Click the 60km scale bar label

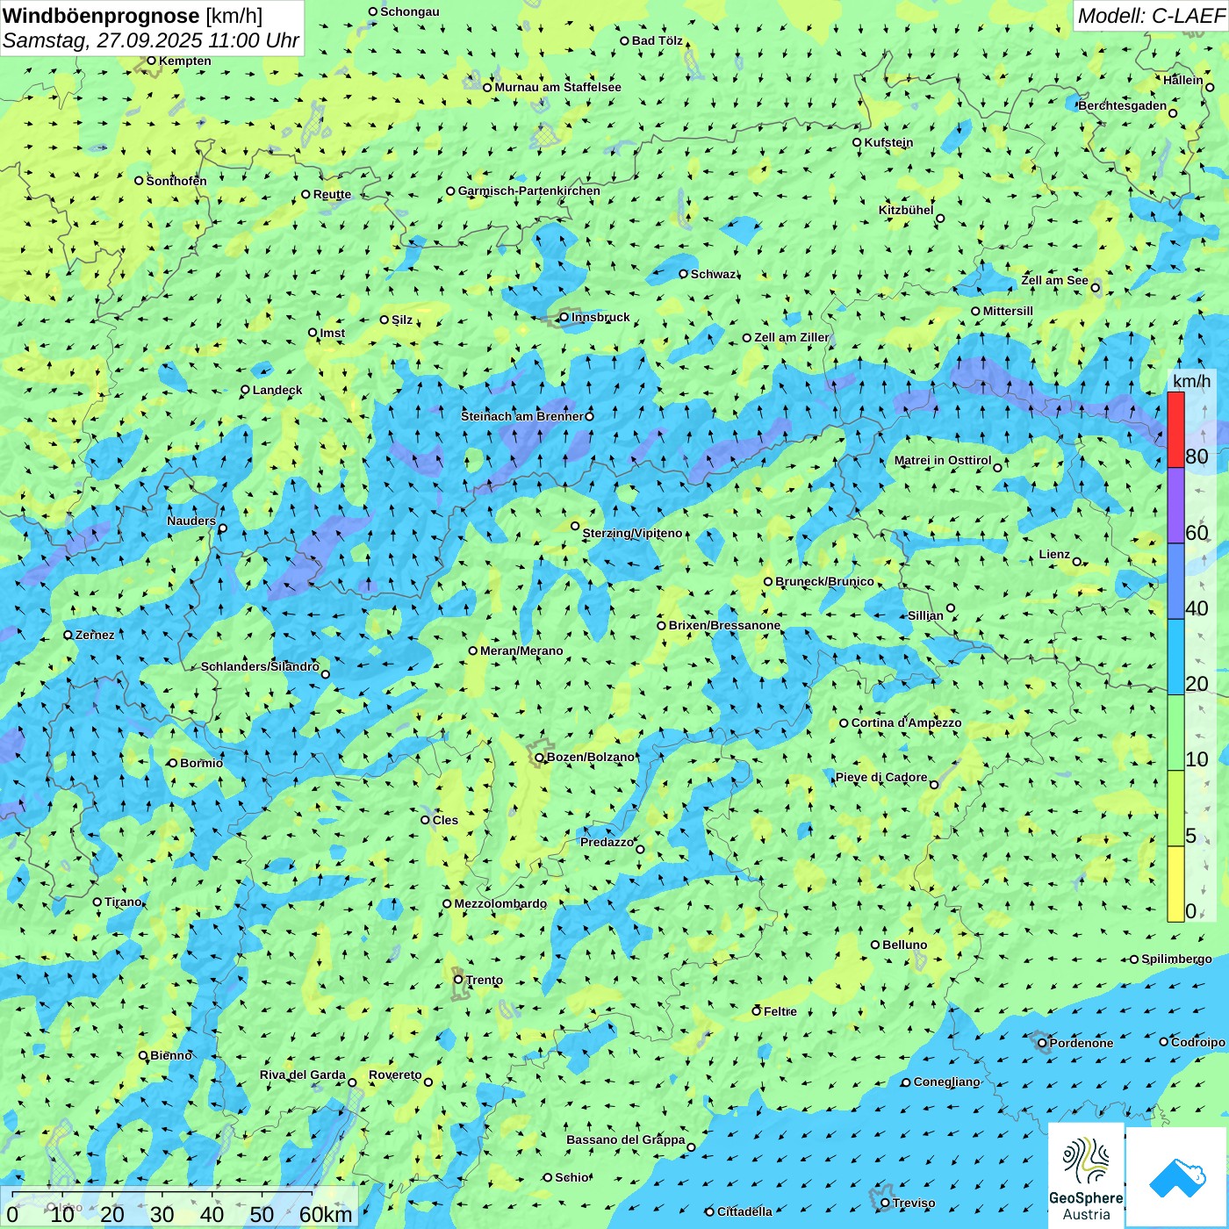pos(326,1214)
